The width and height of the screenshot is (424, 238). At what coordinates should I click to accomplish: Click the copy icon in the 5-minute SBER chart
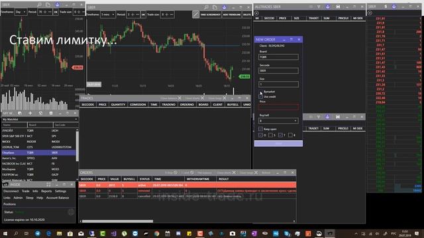[215, 7]
